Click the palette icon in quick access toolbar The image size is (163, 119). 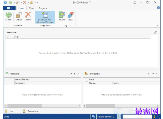pos(32,2)
